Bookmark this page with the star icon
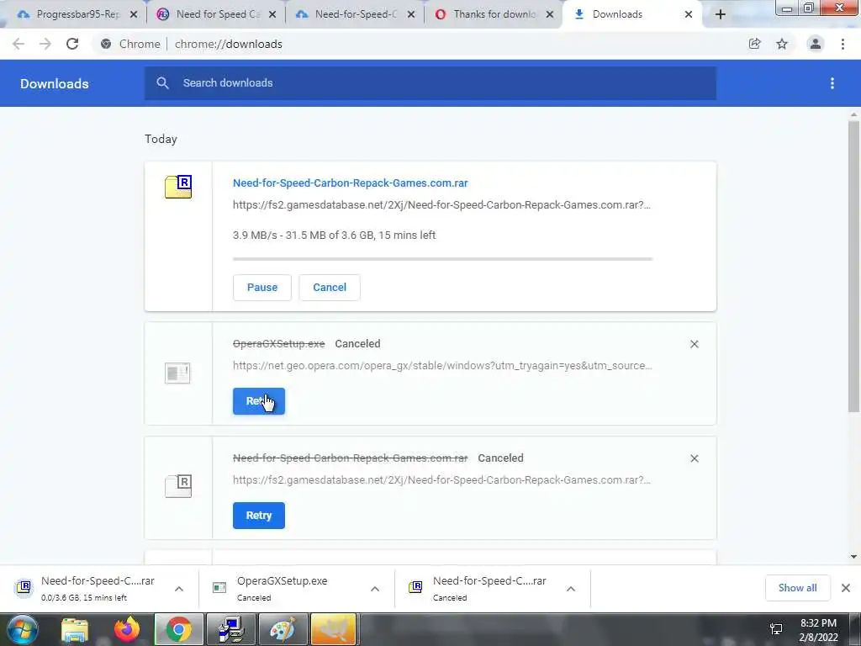The height and width of the screenshot is (646, 861). tap(782, 44)
